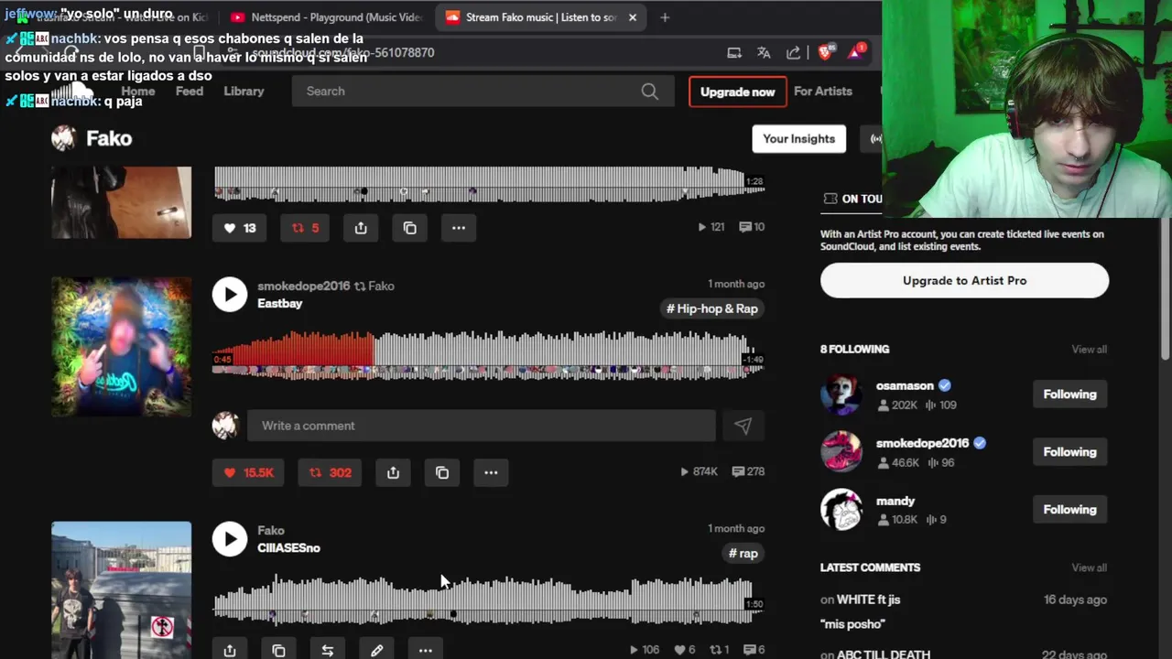Click the Write a comment field
Image resolution: width=1172 pixels, height=659 pixels.
tap(481, 426)
